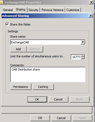Decrease simultaneous users with down arrow
Viewport: 95px width, 122px height.
pyautogui.click(x=83, y=58)
